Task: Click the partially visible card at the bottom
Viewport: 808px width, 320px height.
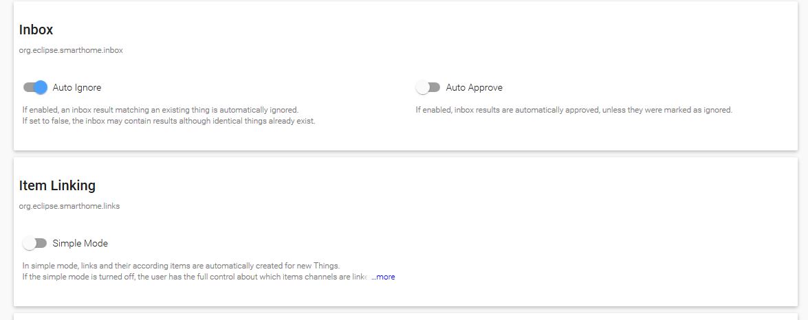Action: tap(405, 317)
